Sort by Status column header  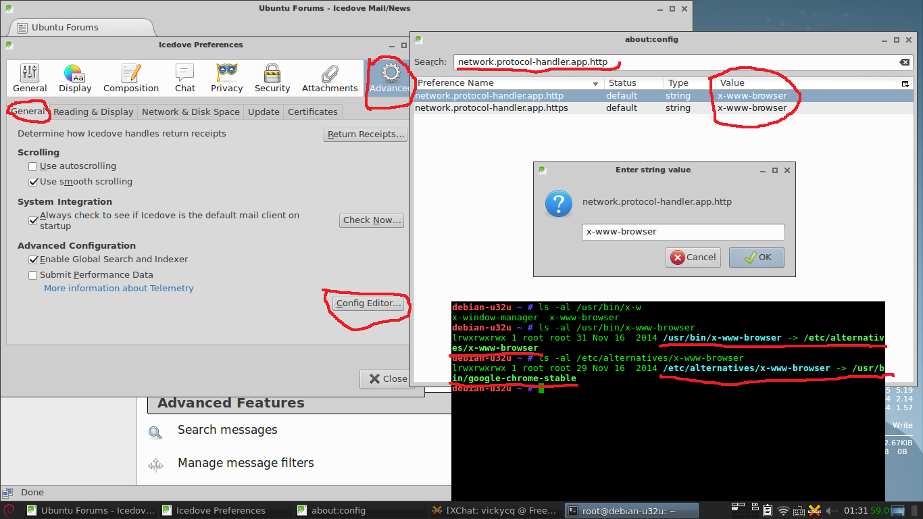pos(632,83)
